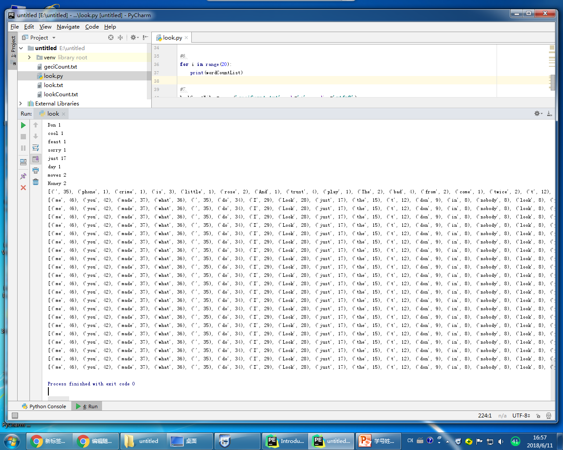Viewport: 563px width, 450px height.
Task: Rerun the look script with green play icon
Action: coord(23,125)
